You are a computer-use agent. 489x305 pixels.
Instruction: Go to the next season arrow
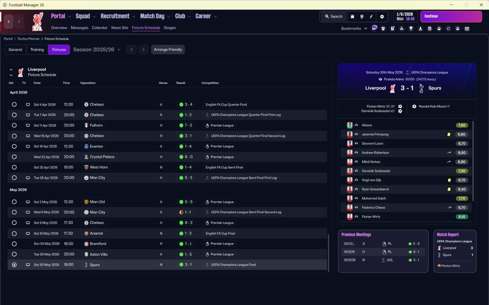click(x=144, y=50)
